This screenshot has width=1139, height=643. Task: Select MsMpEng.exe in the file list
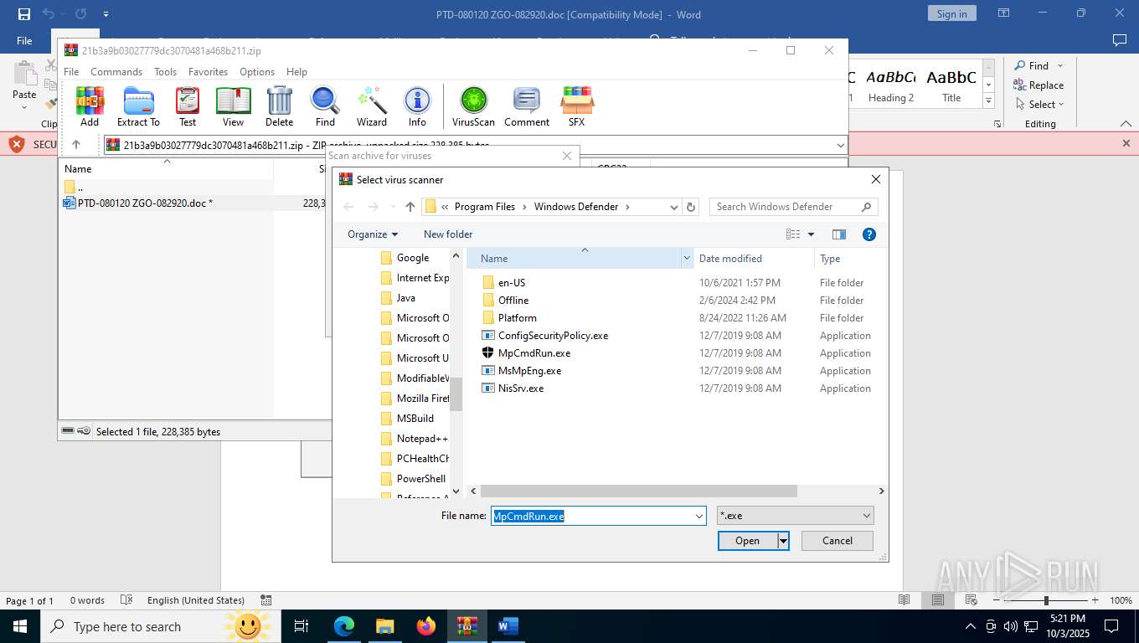[x=529, y=371]
